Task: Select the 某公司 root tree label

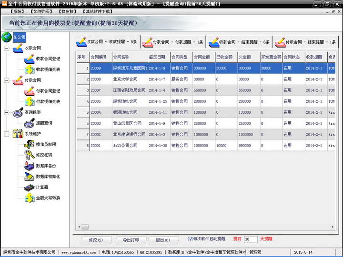Action: click(x=19, y=38)
